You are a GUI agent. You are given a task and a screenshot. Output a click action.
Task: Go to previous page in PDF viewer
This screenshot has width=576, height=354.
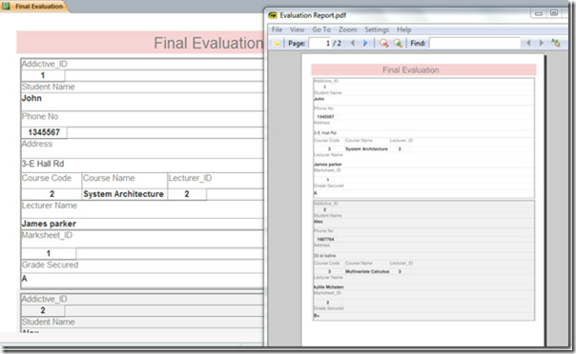pos(353,43)
